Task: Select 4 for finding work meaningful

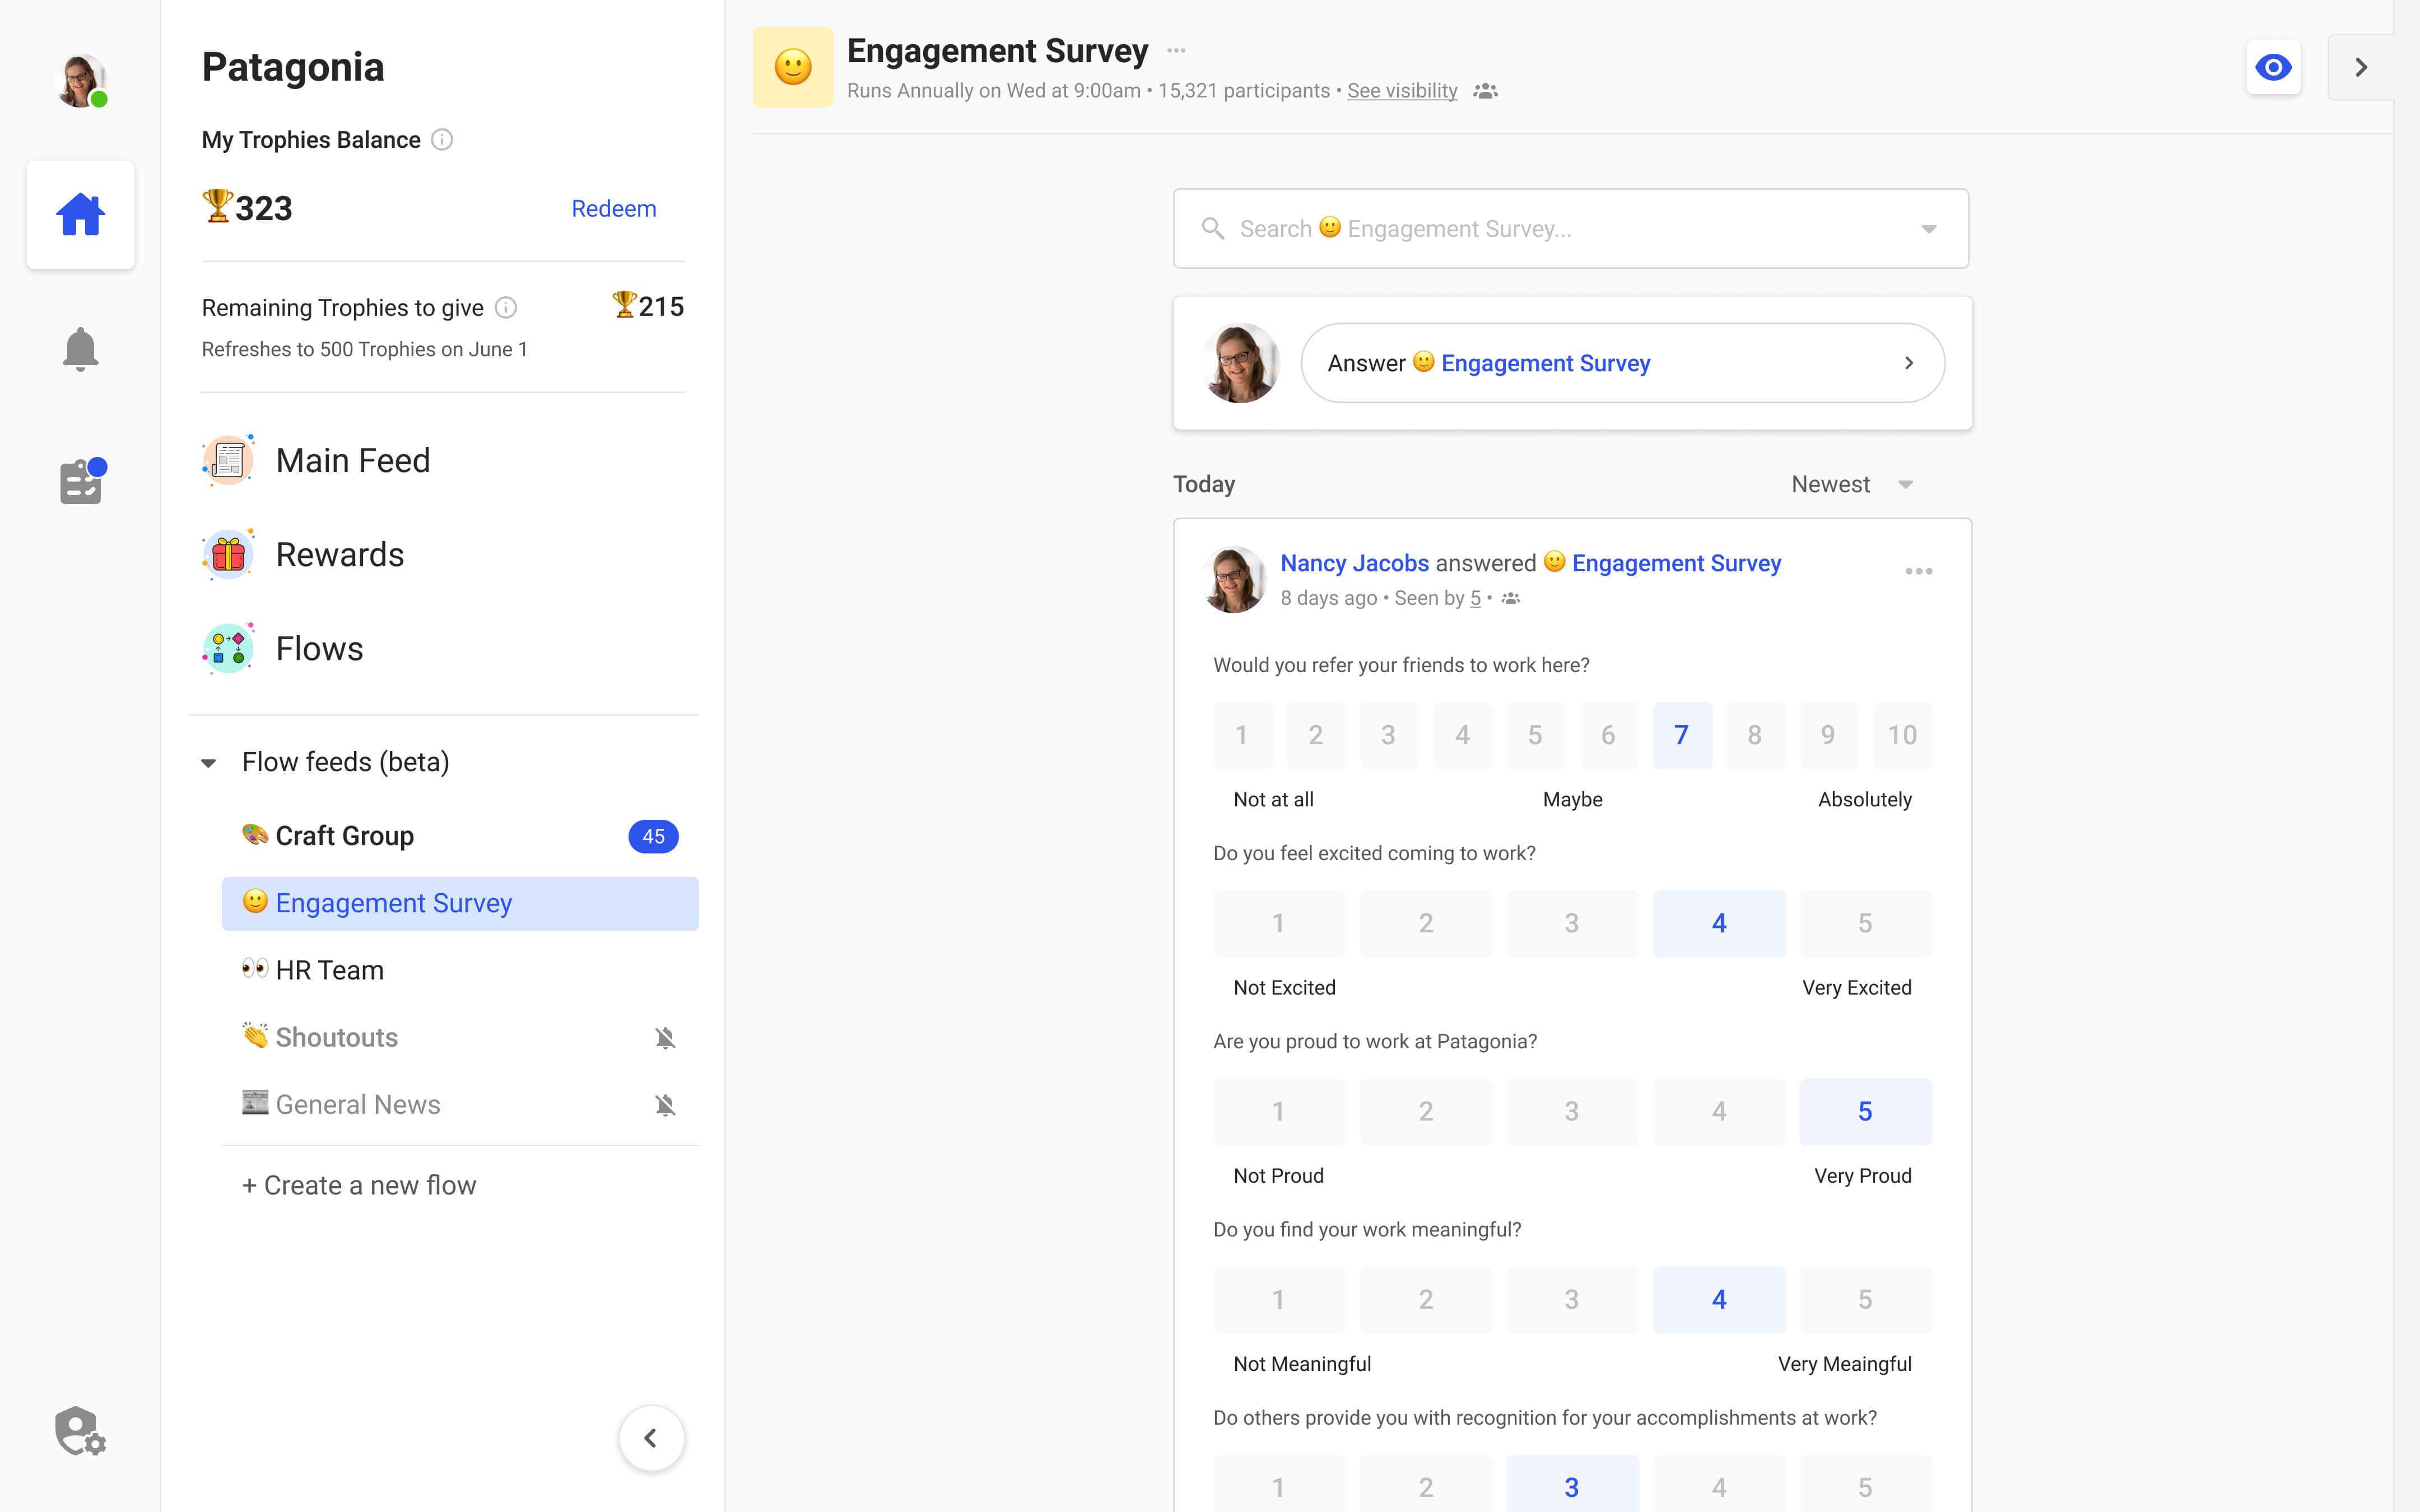Action: coord(1719,1299)
